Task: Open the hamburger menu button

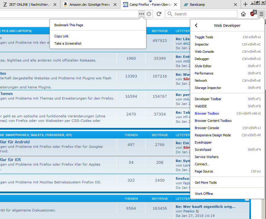Action: pos(261,14)
